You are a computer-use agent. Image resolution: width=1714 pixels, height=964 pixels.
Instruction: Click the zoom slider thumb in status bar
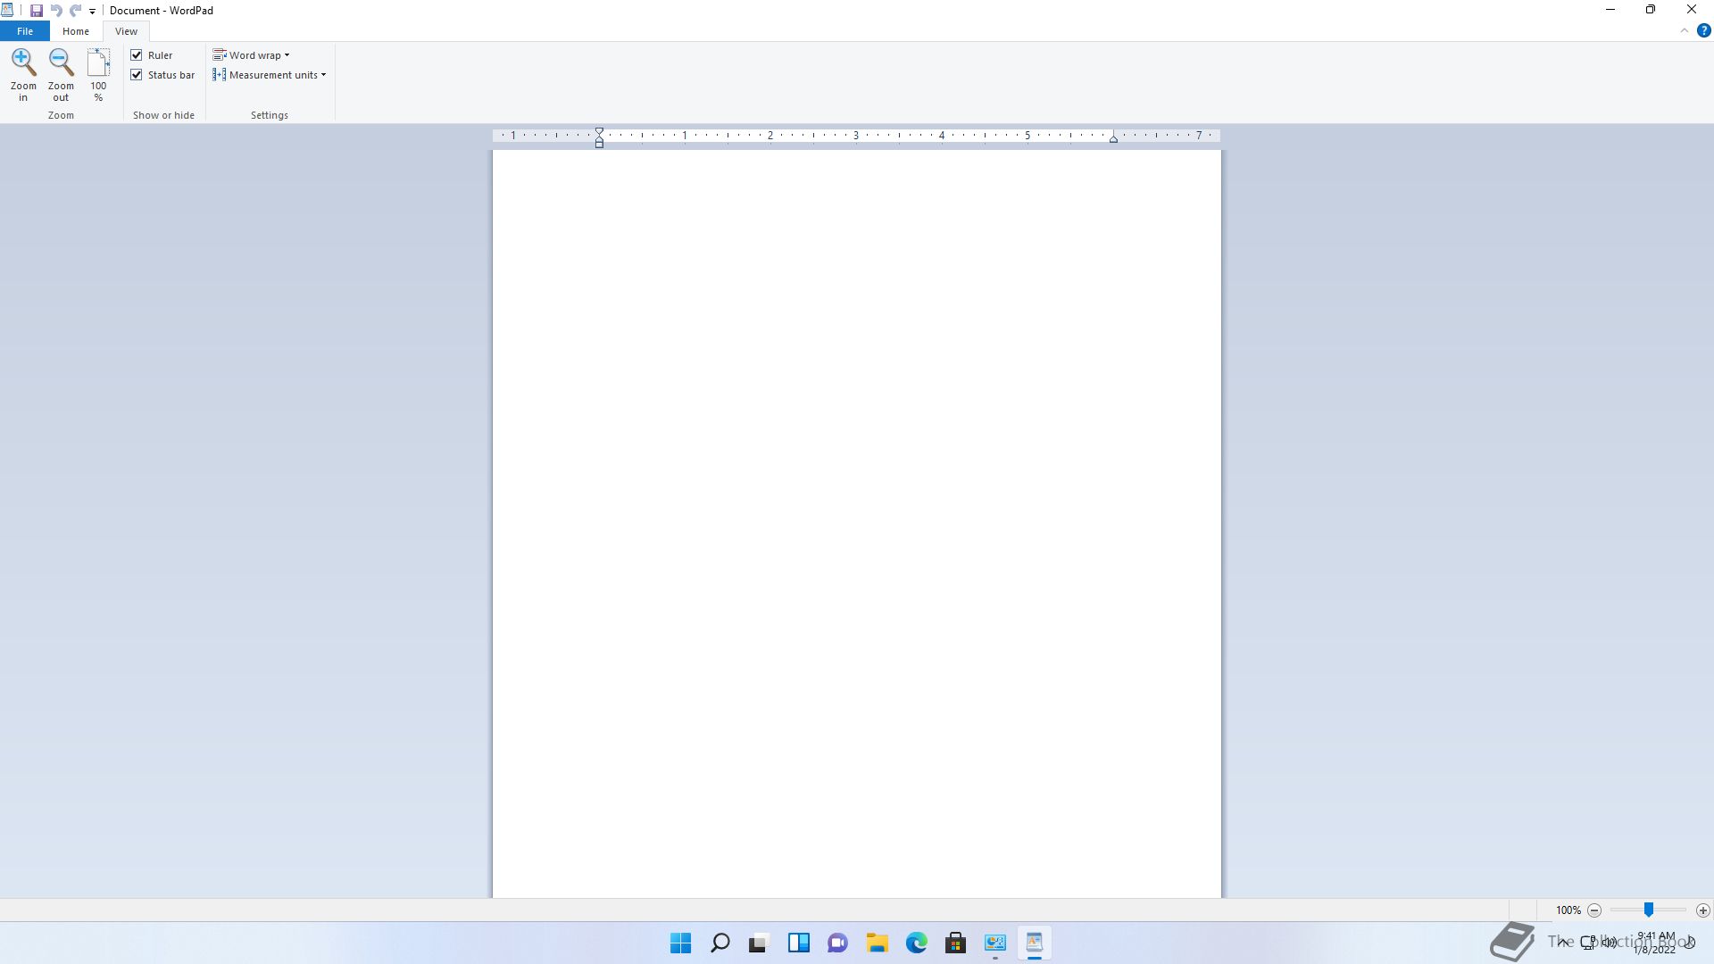(1649, 910)
